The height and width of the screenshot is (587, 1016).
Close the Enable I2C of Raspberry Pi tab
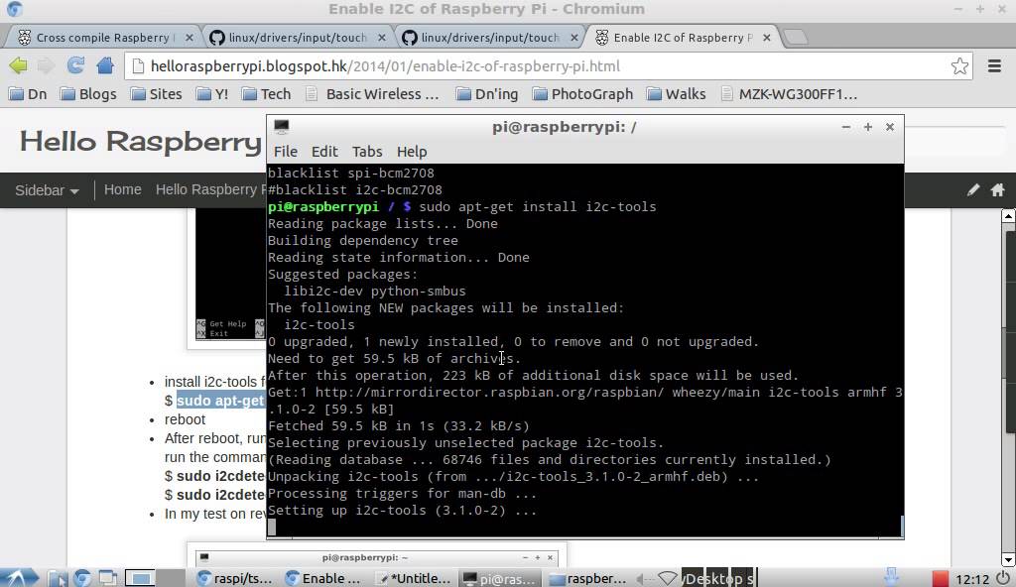pos(767,38)
